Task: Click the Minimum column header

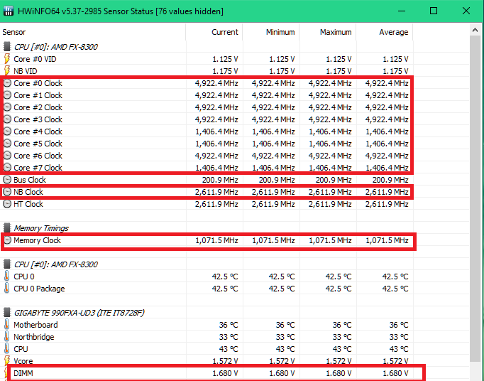Action: 271,32
